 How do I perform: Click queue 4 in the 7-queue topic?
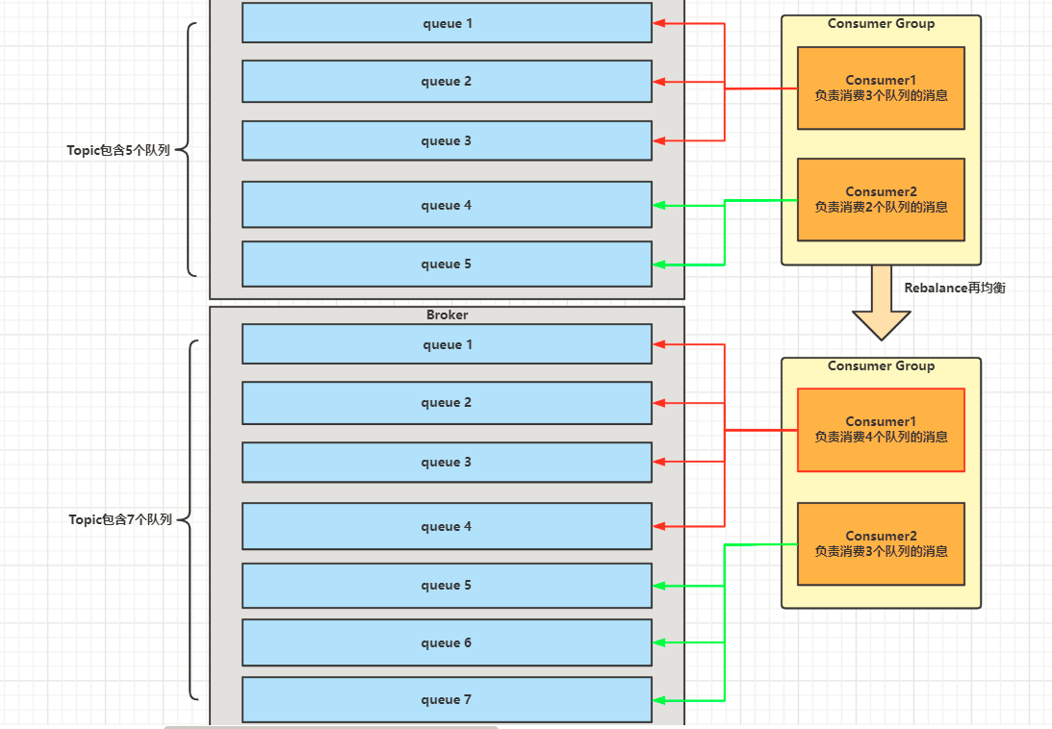[447, 526]
